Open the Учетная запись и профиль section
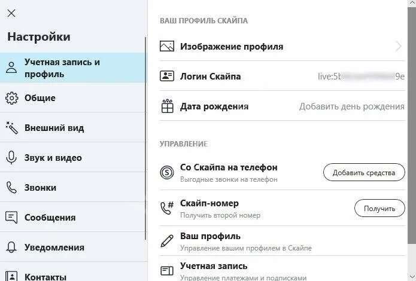Image resolution: width=416 pixels, height=281 pixels. coord(72,68)
